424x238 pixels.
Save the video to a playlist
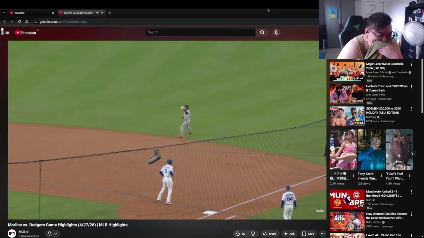308,234
